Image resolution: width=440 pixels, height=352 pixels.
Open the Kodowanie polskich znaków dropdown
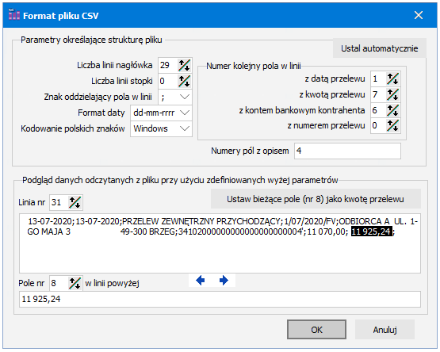click(162, 129)
